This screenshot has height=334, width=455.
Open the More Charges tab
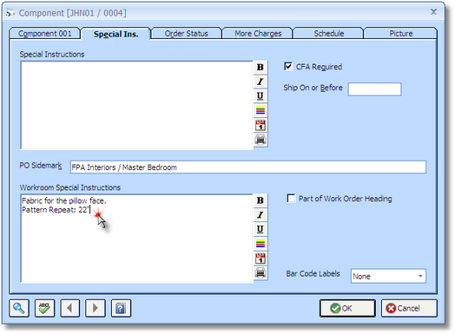pos(258,33)
